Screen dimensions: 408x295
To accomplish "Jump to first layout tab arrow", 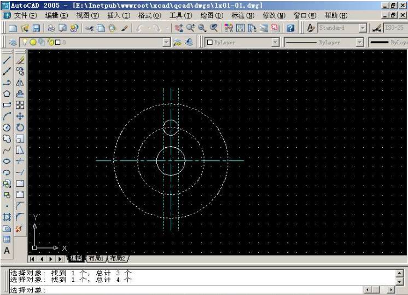I will pyautogui.click(x=32, y=259).
